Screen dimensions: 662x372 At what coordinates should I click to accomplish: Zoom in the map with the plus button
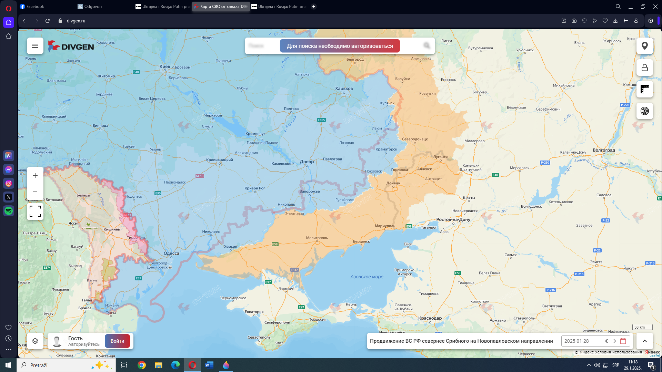pos(35,175)
